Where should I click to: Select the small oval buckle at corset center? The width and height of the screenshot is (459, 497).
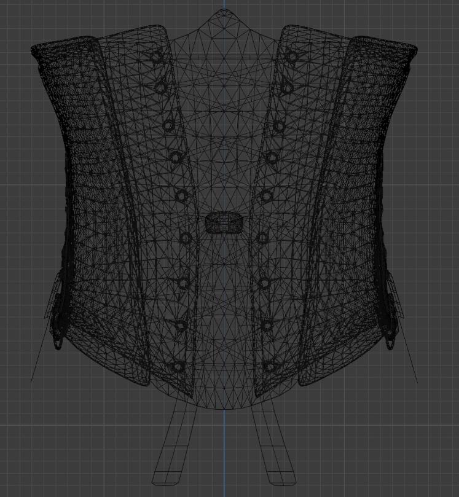pyautogui.click(x=224, y=223)
